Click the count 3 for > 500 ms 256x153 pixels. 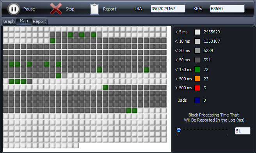tap(205, 88)
